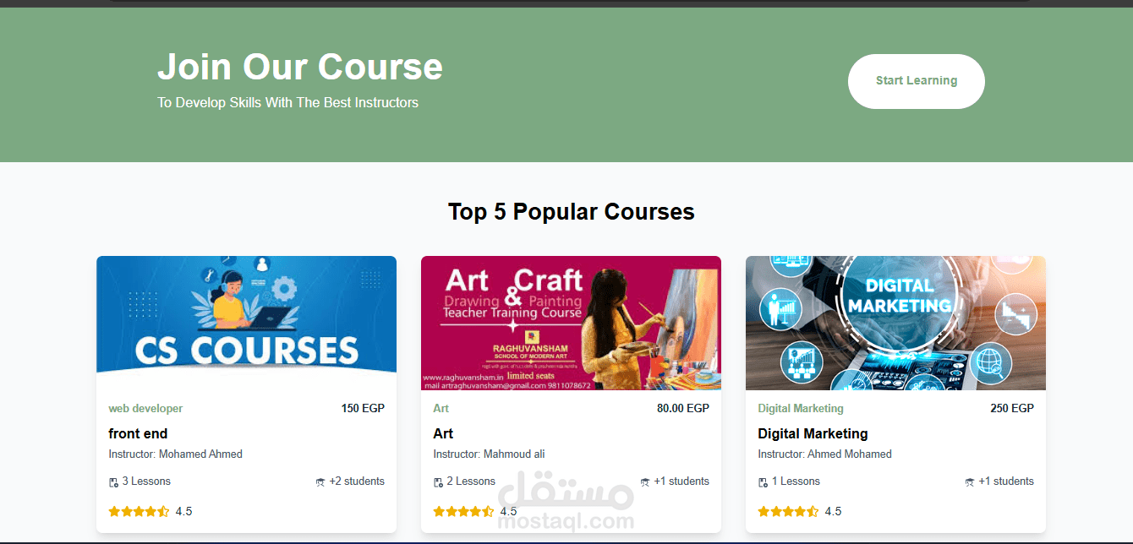Screen dimensions: 1133x544
Task: Select the Digital Marketing category label
Action: click(x=801, y=408)
